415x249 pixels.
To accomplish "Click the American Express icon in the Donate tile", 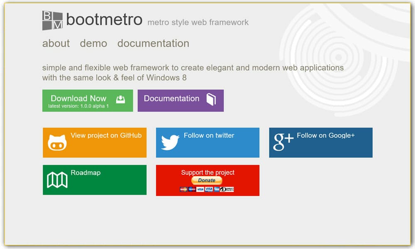I will pyautogui.click(x=217, y=189).
